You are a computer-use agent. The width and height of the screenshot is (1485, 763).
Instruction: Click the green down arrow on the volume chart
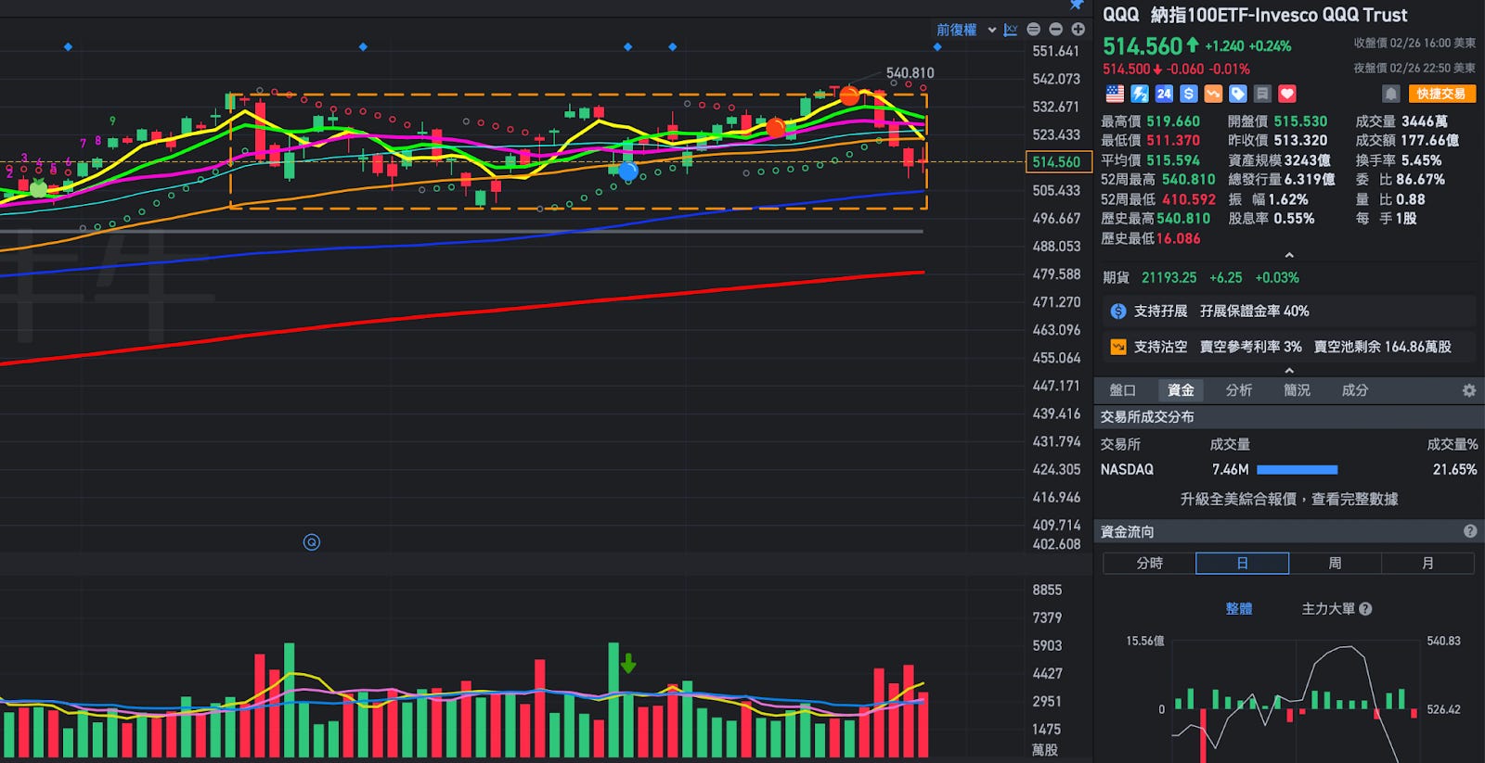click(628, 663)
